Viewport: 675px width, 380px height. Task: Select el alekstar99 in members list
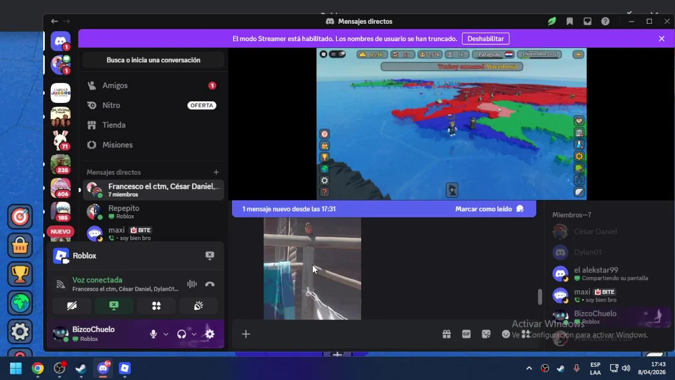[609, 273]
